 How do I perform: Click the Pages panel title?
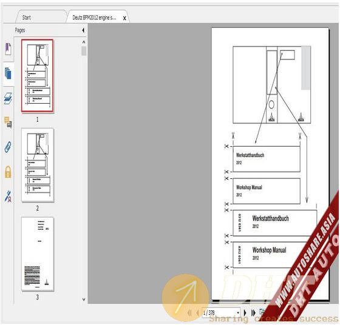pos(20,30)
